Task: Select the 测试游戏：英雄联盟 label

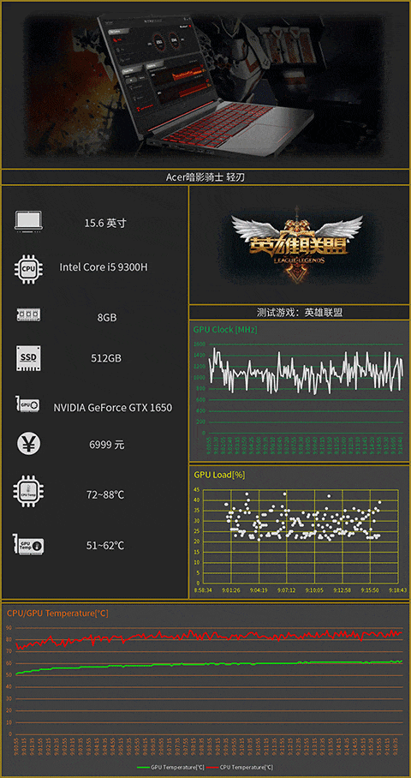Action: click(300, 312)
